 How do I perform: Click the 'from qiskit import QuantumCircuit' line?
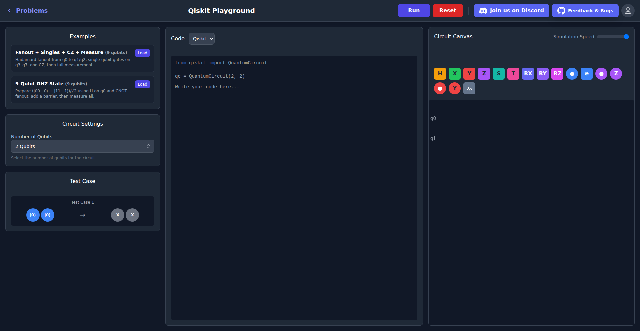pos(221,63)
